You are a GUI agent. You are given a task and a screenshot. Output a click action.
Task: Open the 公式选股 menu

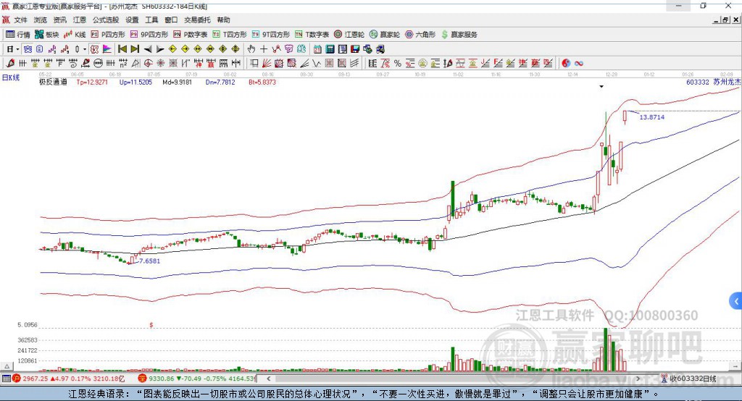[x=106, y=20]
